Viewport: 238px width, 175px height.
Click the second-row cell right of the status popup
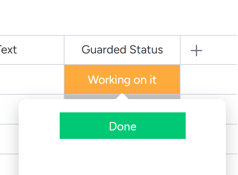point(232,109)
